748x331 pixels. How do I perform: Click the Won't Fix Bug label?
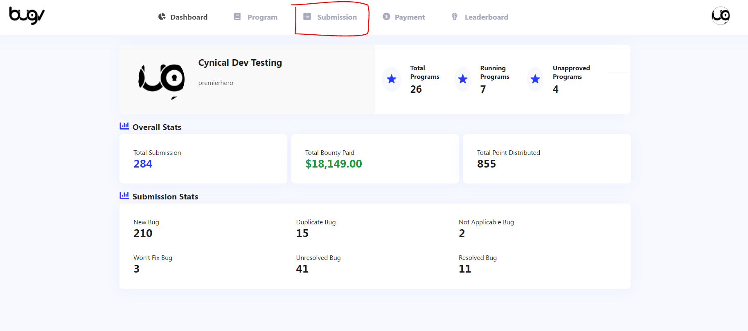pyautogui.click(x=153, y=258)
